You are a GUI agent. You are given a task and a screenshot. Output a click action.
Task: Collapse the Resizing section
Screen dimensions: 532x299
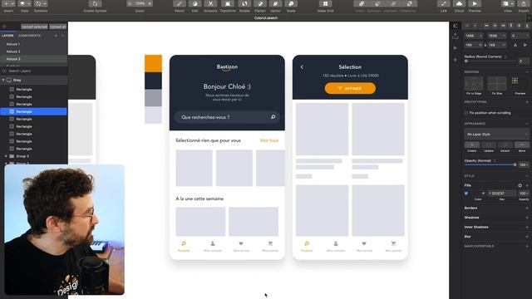(527, 72)
